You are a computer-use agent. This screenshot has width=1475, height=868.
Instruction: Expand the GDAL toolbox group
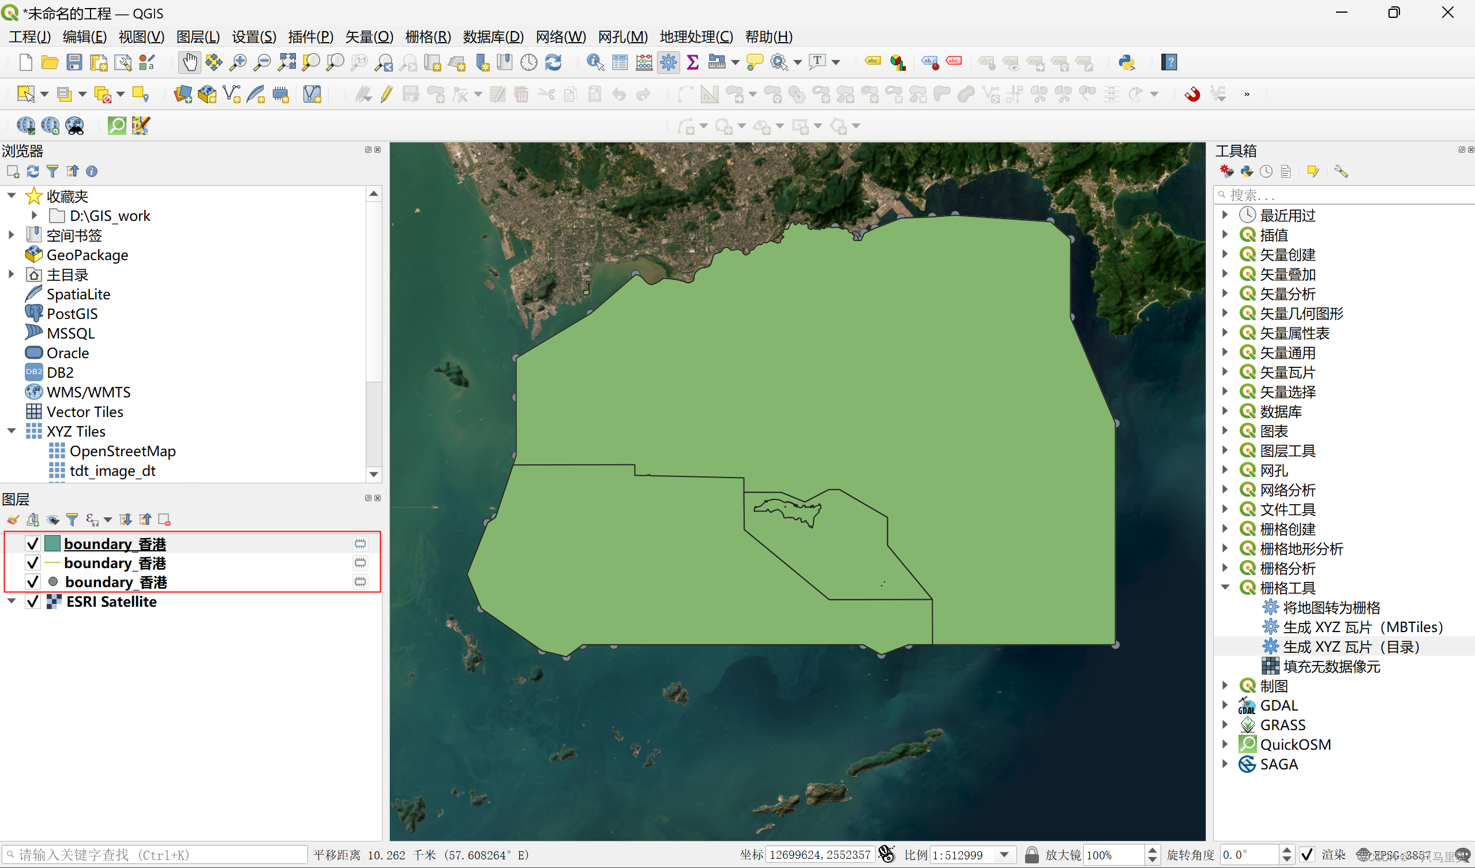click(x=1225, y=705)
